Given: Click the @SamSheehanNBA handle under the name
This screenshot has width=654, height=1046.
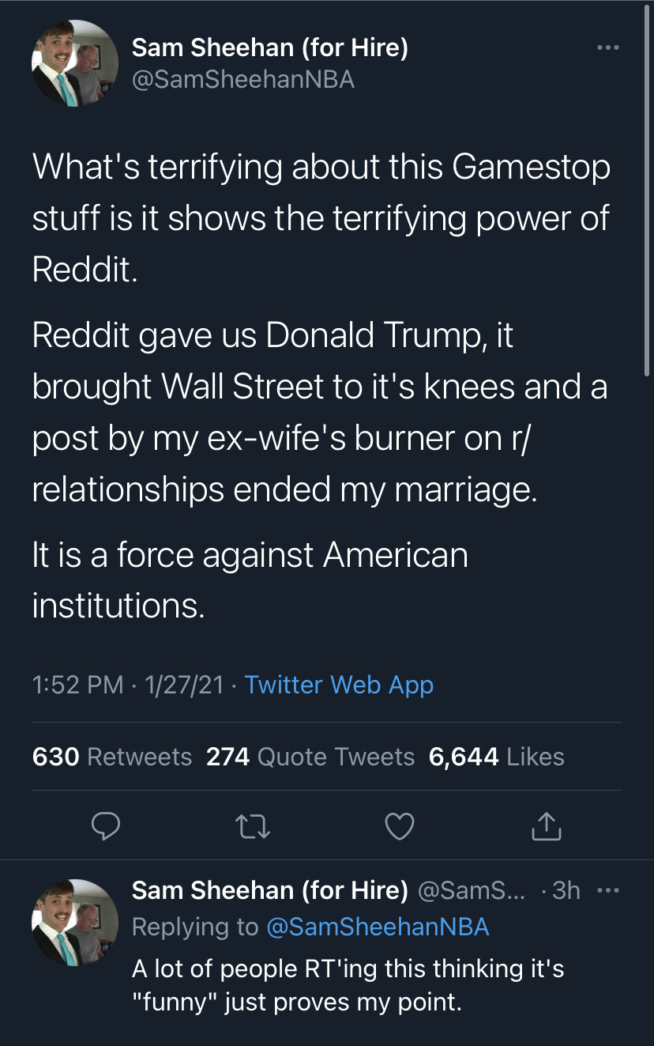Looking at the screenshot, I should (242, 79).
